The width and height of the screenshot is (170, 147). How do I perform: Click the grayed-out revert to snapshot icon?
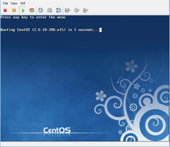click(50, 10)
